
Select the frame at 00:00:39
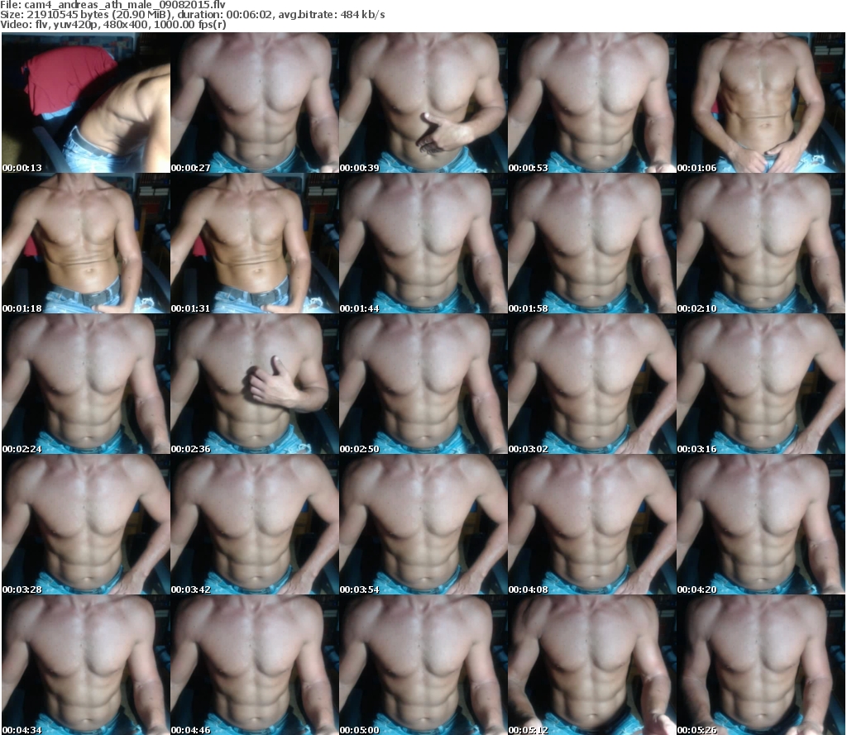coord(423,103)
